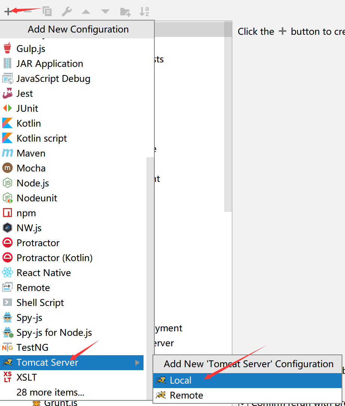
Task: Choose Remote in Add New Configuration list
Action: point(71,288)
